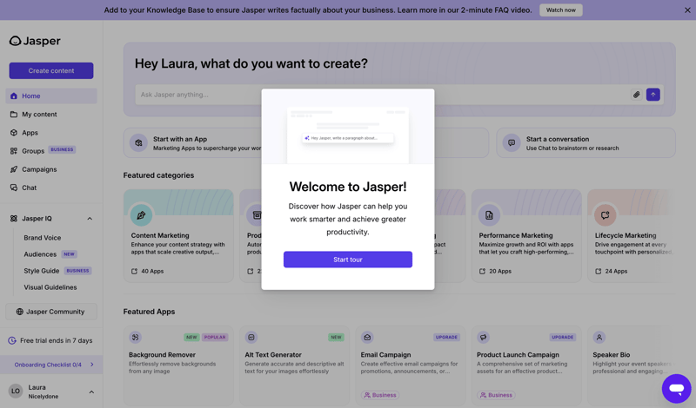Click the Jasper IQ icon
Viewport: 696px width, 408px height.
coord(14,219)
